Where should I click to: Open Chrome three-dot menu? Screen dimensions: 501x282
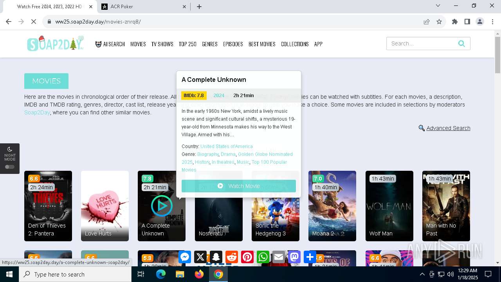[492, 22]
